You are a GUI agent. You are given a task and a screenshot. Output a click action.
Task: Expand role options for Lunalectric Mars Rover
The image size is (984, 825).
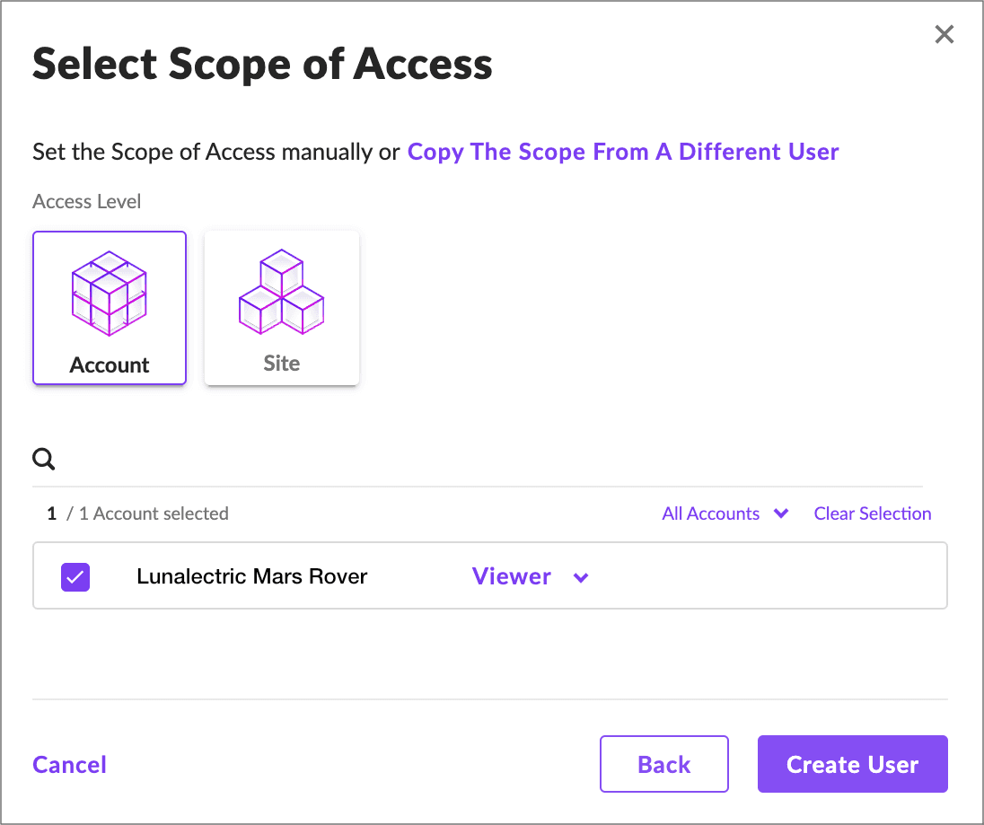coord(530,577)
